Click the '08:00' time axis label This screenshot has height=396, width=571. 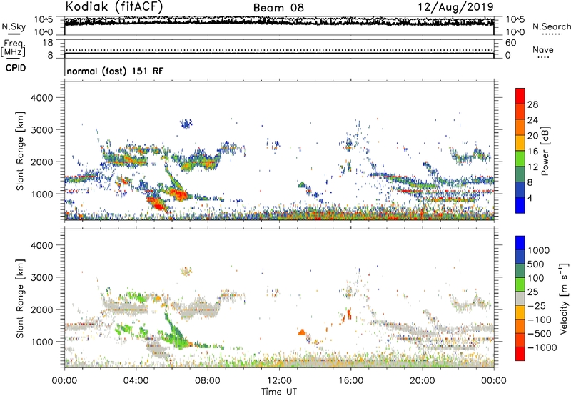[x=208, y=381]
